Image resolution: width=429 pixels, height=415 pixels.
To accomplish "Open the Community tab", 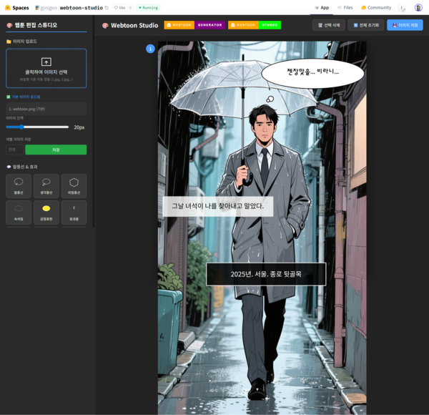I will click(376, 8).
